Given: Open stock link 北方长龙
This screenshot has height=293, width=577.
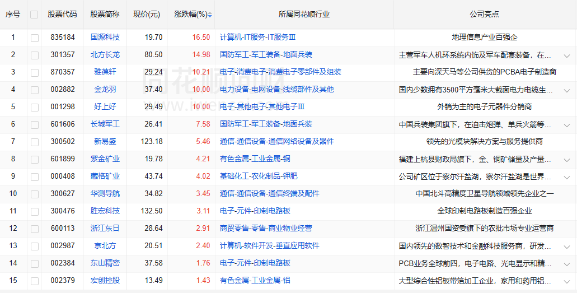Looking at the screenshot, I should point(105,54).
